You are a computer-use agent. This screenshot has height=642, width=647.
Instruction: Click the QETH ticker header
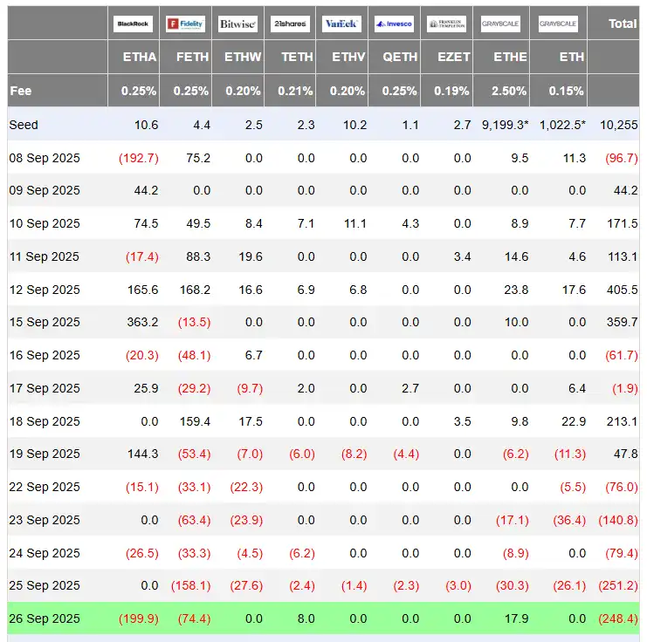401,57
